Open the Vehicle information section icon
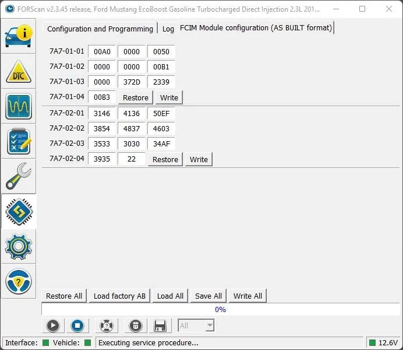The width and height of the screenshot is (403, 350). (19, 36)
